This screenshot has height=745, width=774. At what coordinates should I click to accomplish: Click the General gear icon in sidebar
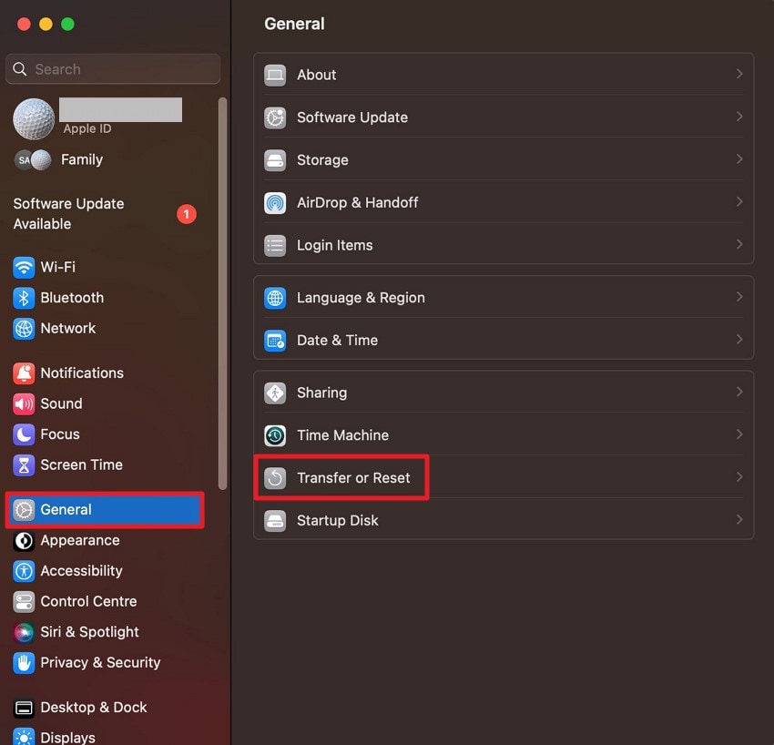(24, 510)
